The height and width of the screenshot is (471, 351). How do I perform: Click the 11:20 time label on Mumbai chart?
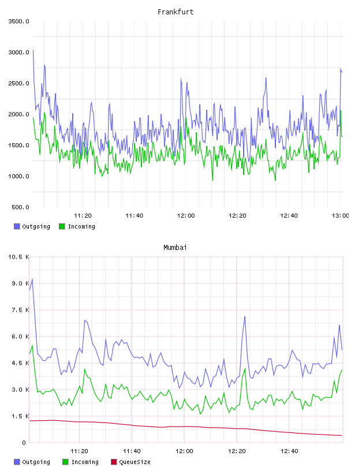coord(79,451)
